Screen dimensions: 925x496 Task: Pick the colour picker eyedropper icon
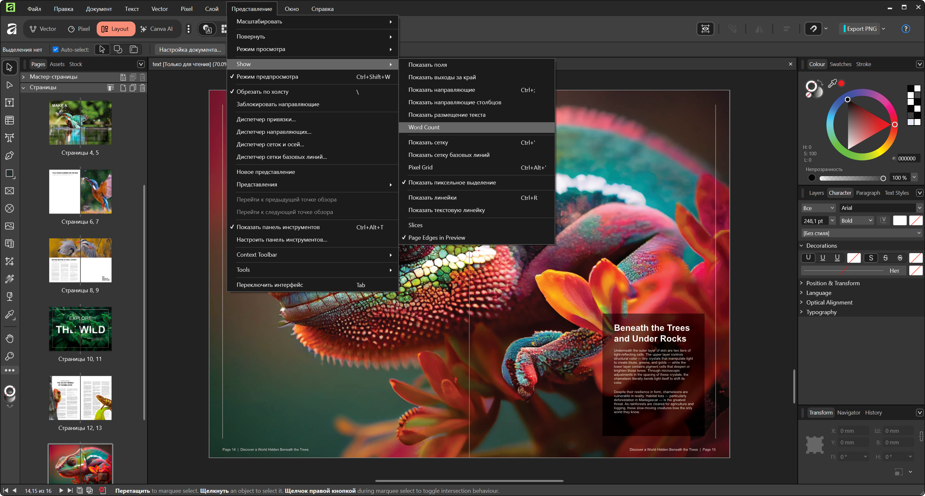pos(832,83)
